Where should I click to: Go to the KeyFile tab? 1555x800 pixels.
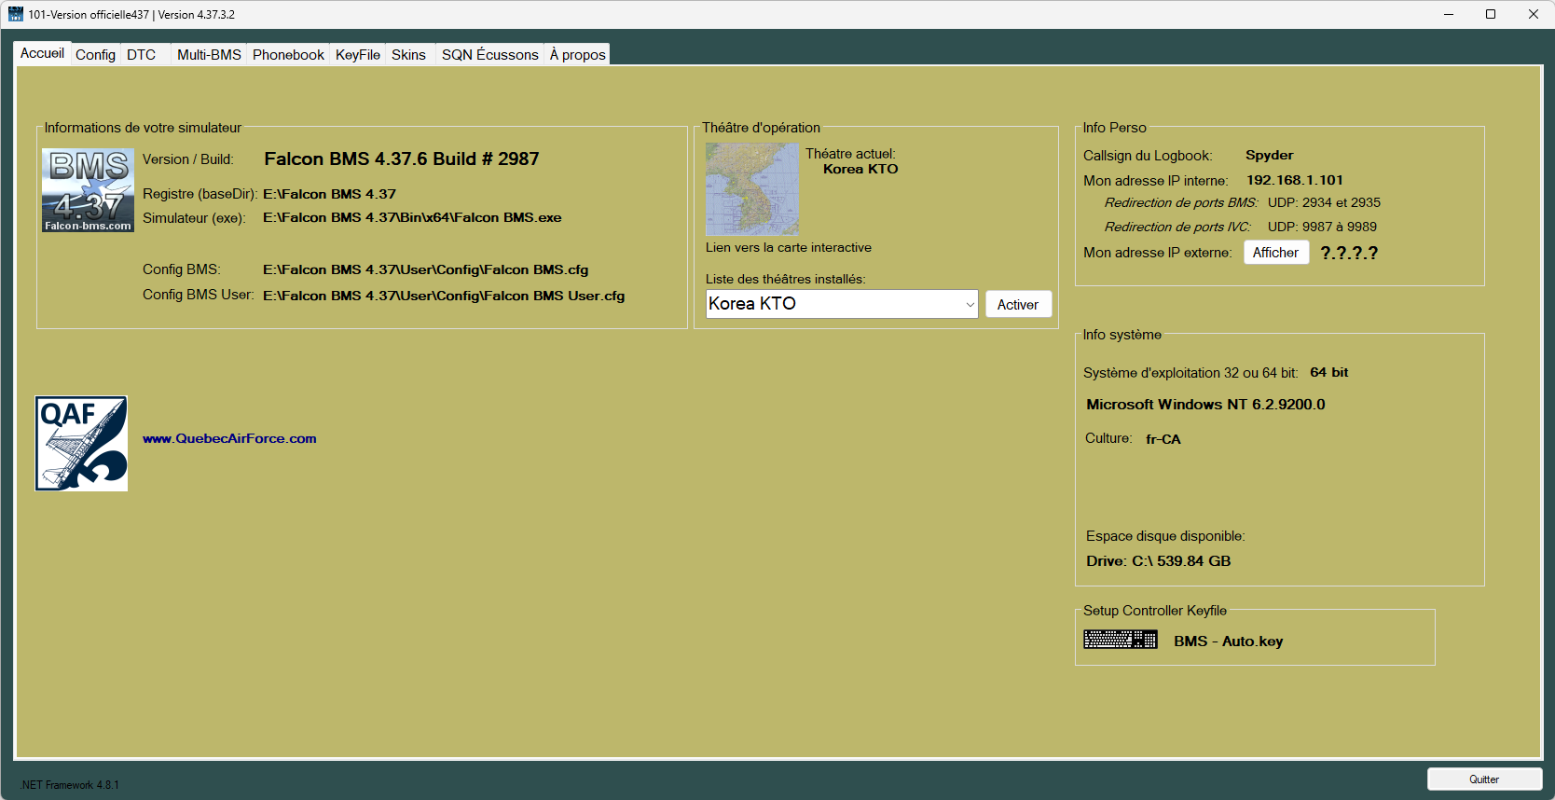click(358, 55)
